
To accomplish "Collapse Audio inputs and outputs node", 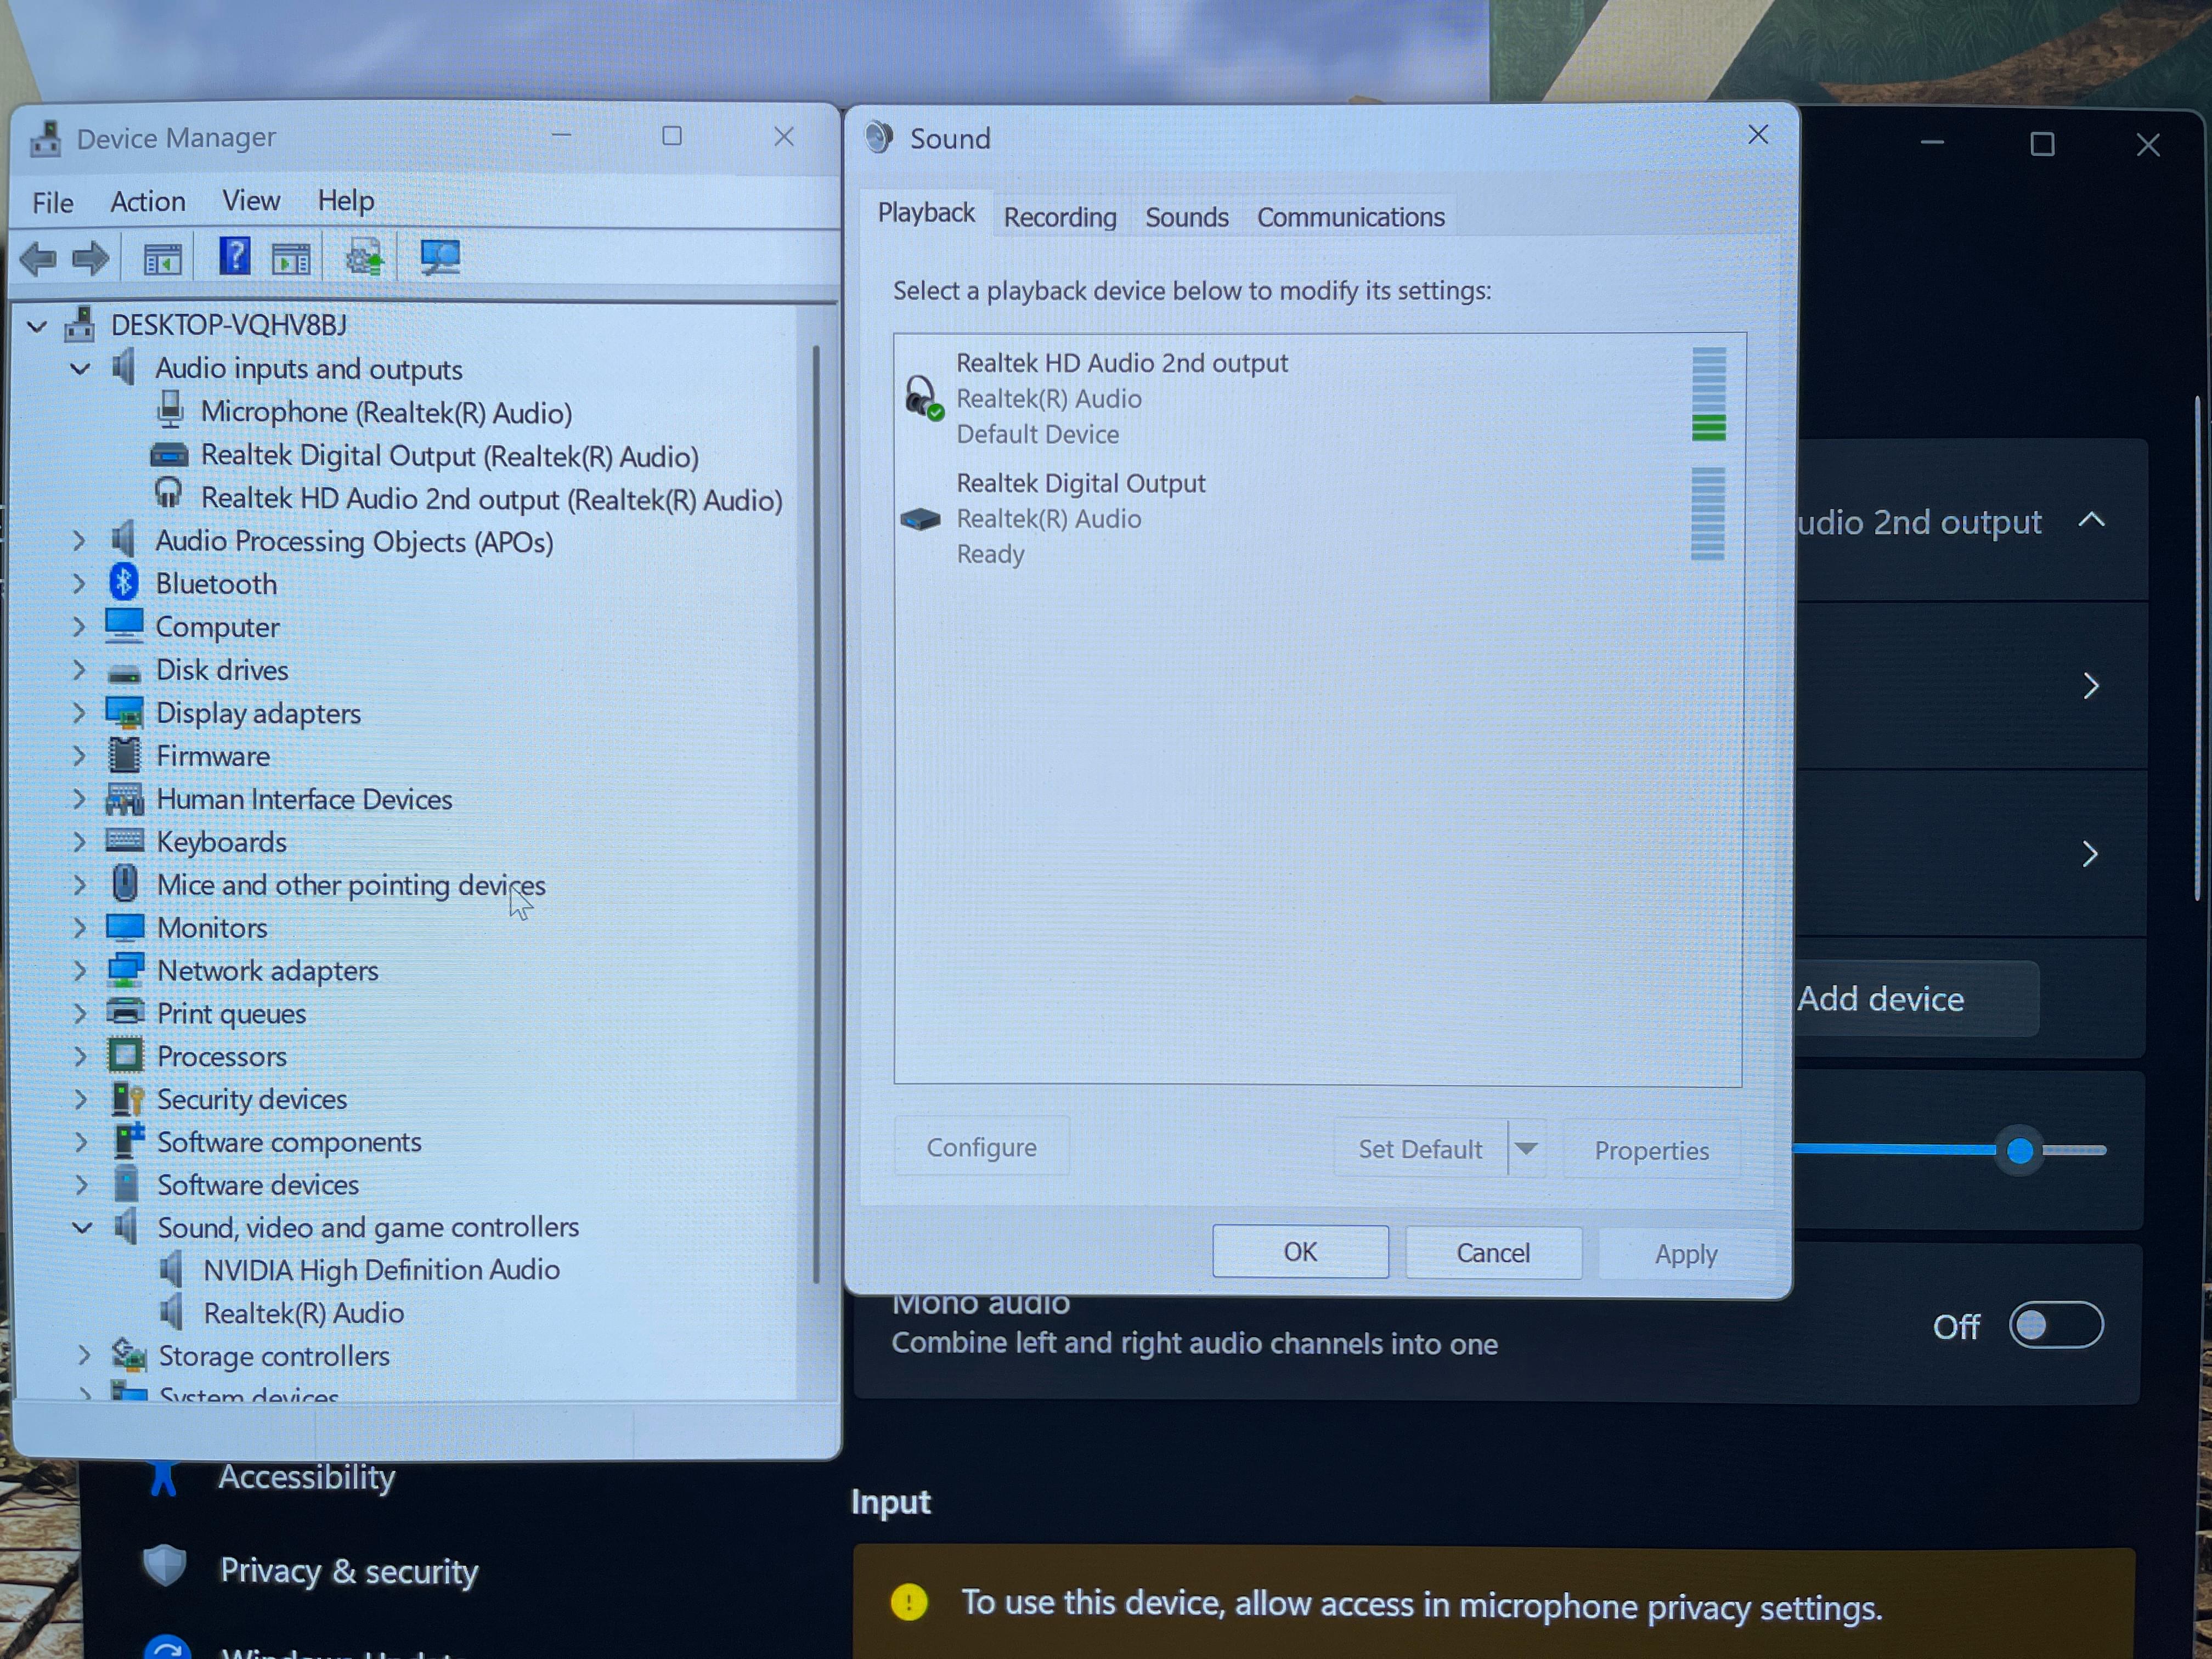I will pyautogui.click(x=80, y=369).
